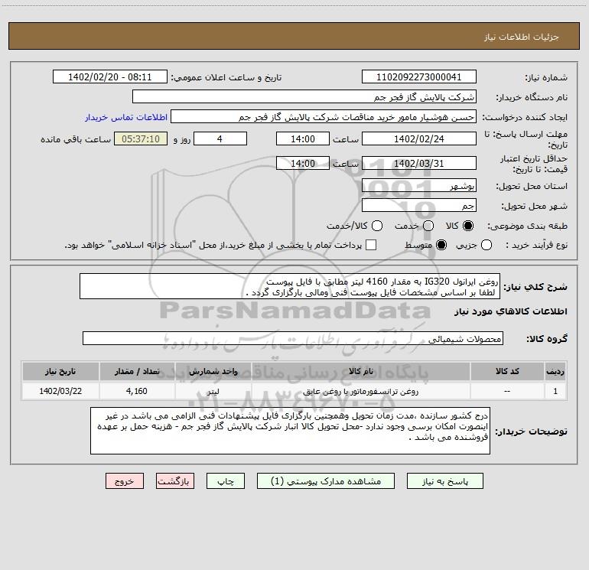The image size is (589, 570).
Task: Click the کد کالا column header
Action: click(507, 371)
